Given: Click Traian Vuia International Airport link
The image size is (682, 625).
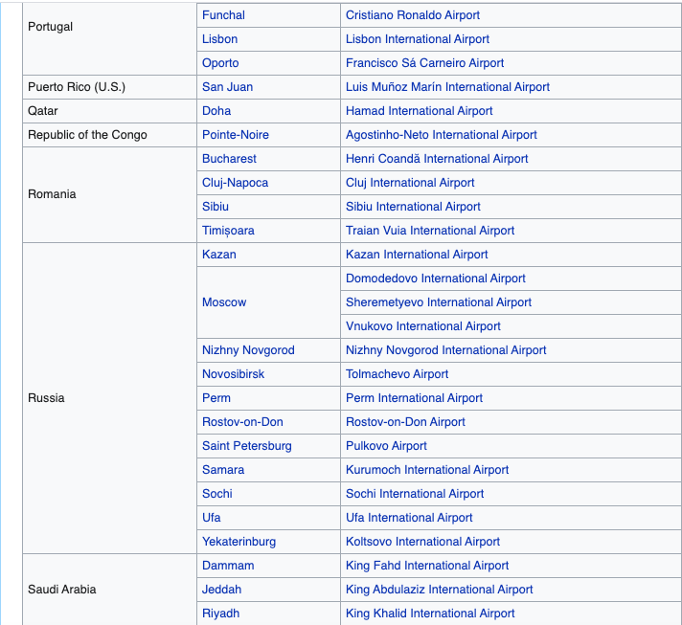Looking at the screenshot, I should pyautogui.click(x=429, y=231).
